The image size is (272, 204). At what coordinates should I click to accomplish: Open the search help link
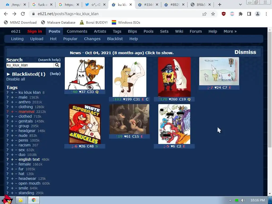[49, 60]
